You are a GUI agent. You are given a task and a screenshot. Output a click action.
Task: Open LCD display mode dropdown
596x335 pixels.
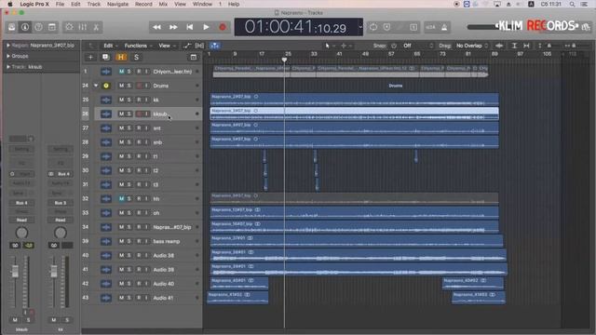360,27
